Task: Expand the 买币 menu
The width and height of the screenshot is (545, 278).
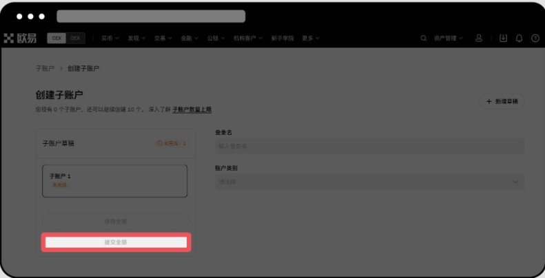Action: [x=110, y=39]
